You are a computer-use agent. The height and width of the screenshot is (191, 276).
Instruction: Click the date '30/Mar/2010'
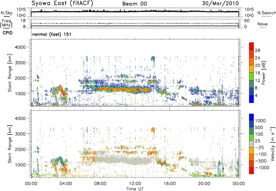click(220, 3)
